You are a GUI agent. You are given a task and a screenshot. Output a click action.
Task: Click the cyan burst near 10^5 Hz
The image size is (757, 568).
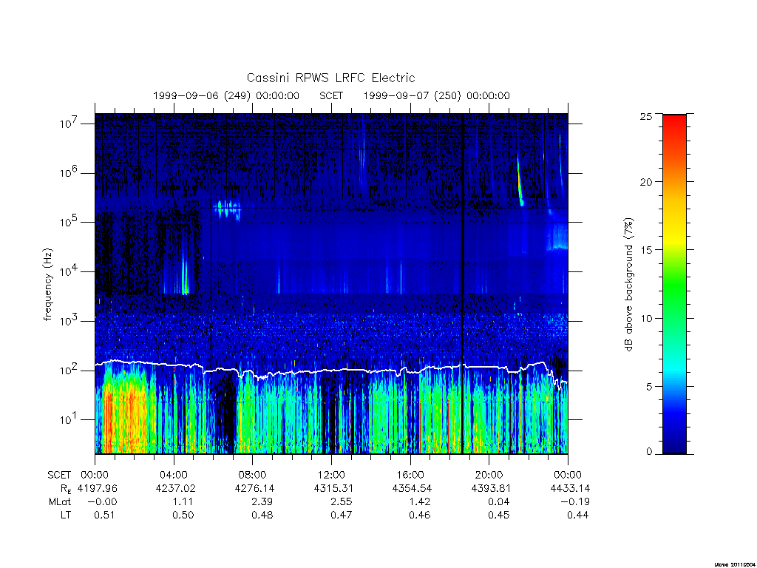point(227,209)
